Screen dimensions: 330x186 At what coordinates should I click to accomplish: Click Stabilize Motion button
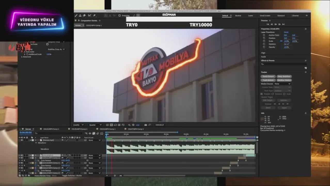284,80
